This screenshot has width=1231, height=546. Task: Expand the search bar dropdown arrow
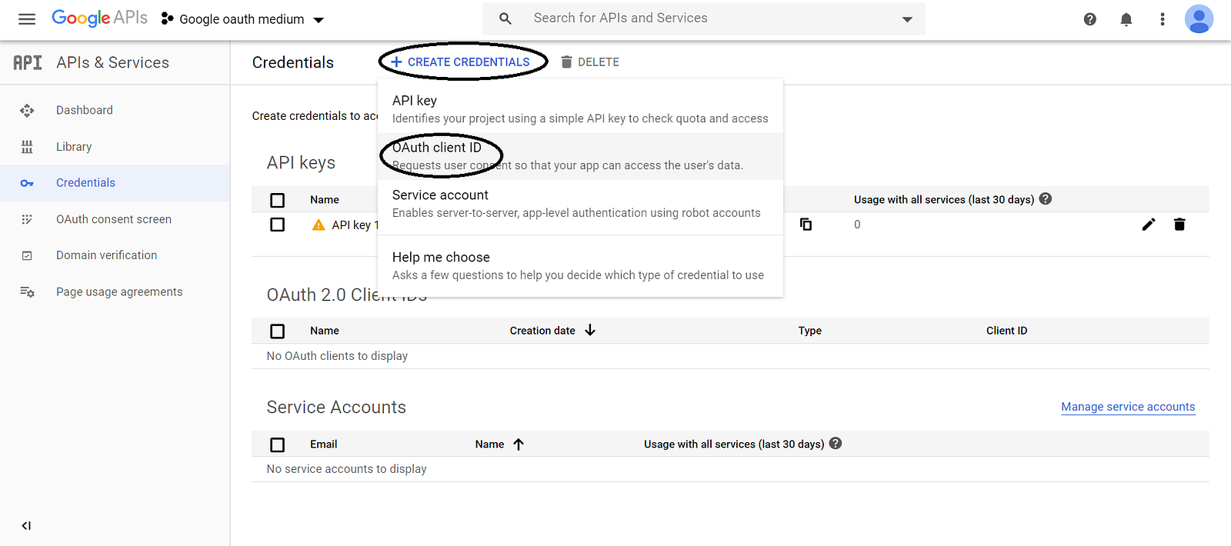pos(907,19)
